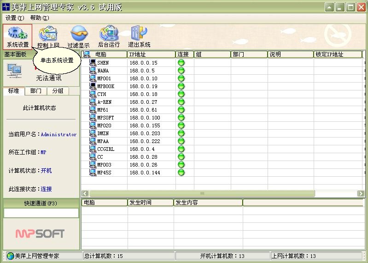Click the 控制上网 toolbar icon

pyautogui.click(x=48, y=36)
